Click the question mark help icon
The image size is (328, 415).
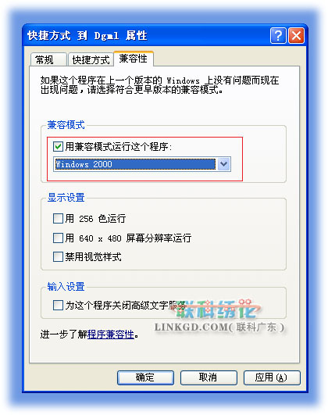coord(278,35)
